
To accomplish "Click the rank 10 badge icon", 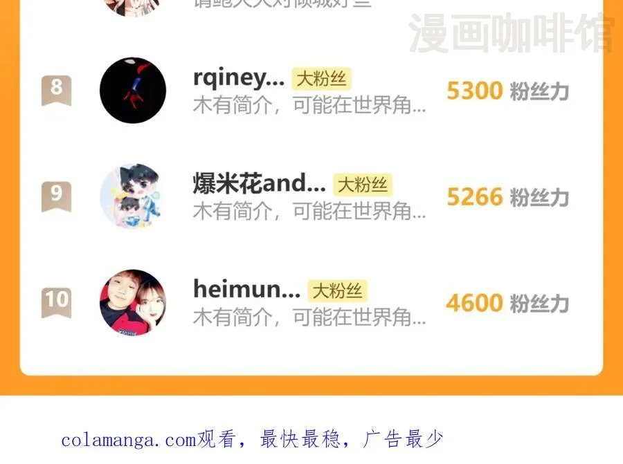I will tap(57, 303).
